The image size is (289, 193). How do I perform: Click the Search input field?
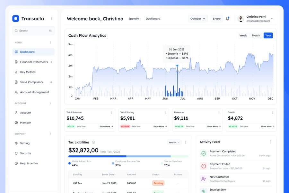click(33, 31)
